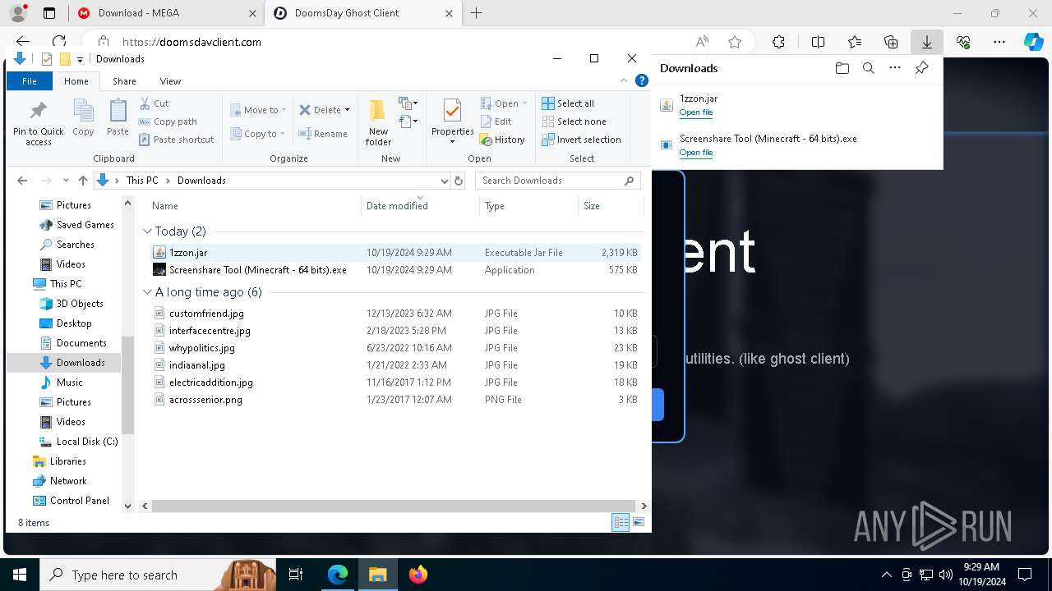
Task: Open 3D Objects in navigation pane
Action: coord(80,304)
